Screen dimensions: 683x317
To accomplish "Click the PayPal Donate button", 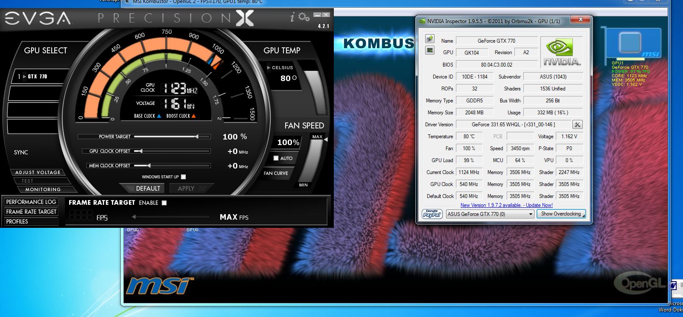I will (x=432, y=214).
